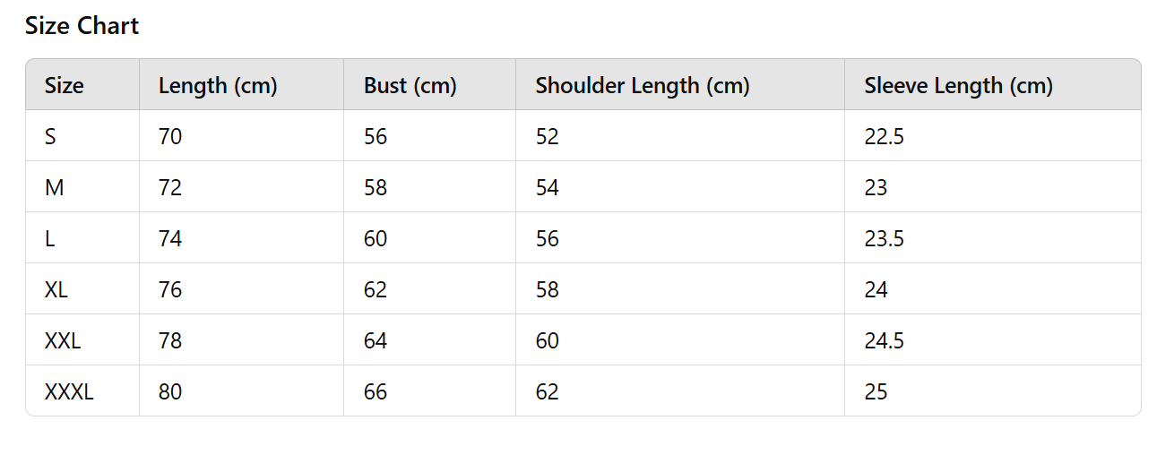Select the length value 80
This screenshot has width=1174, height=455.
pos(170,392)
